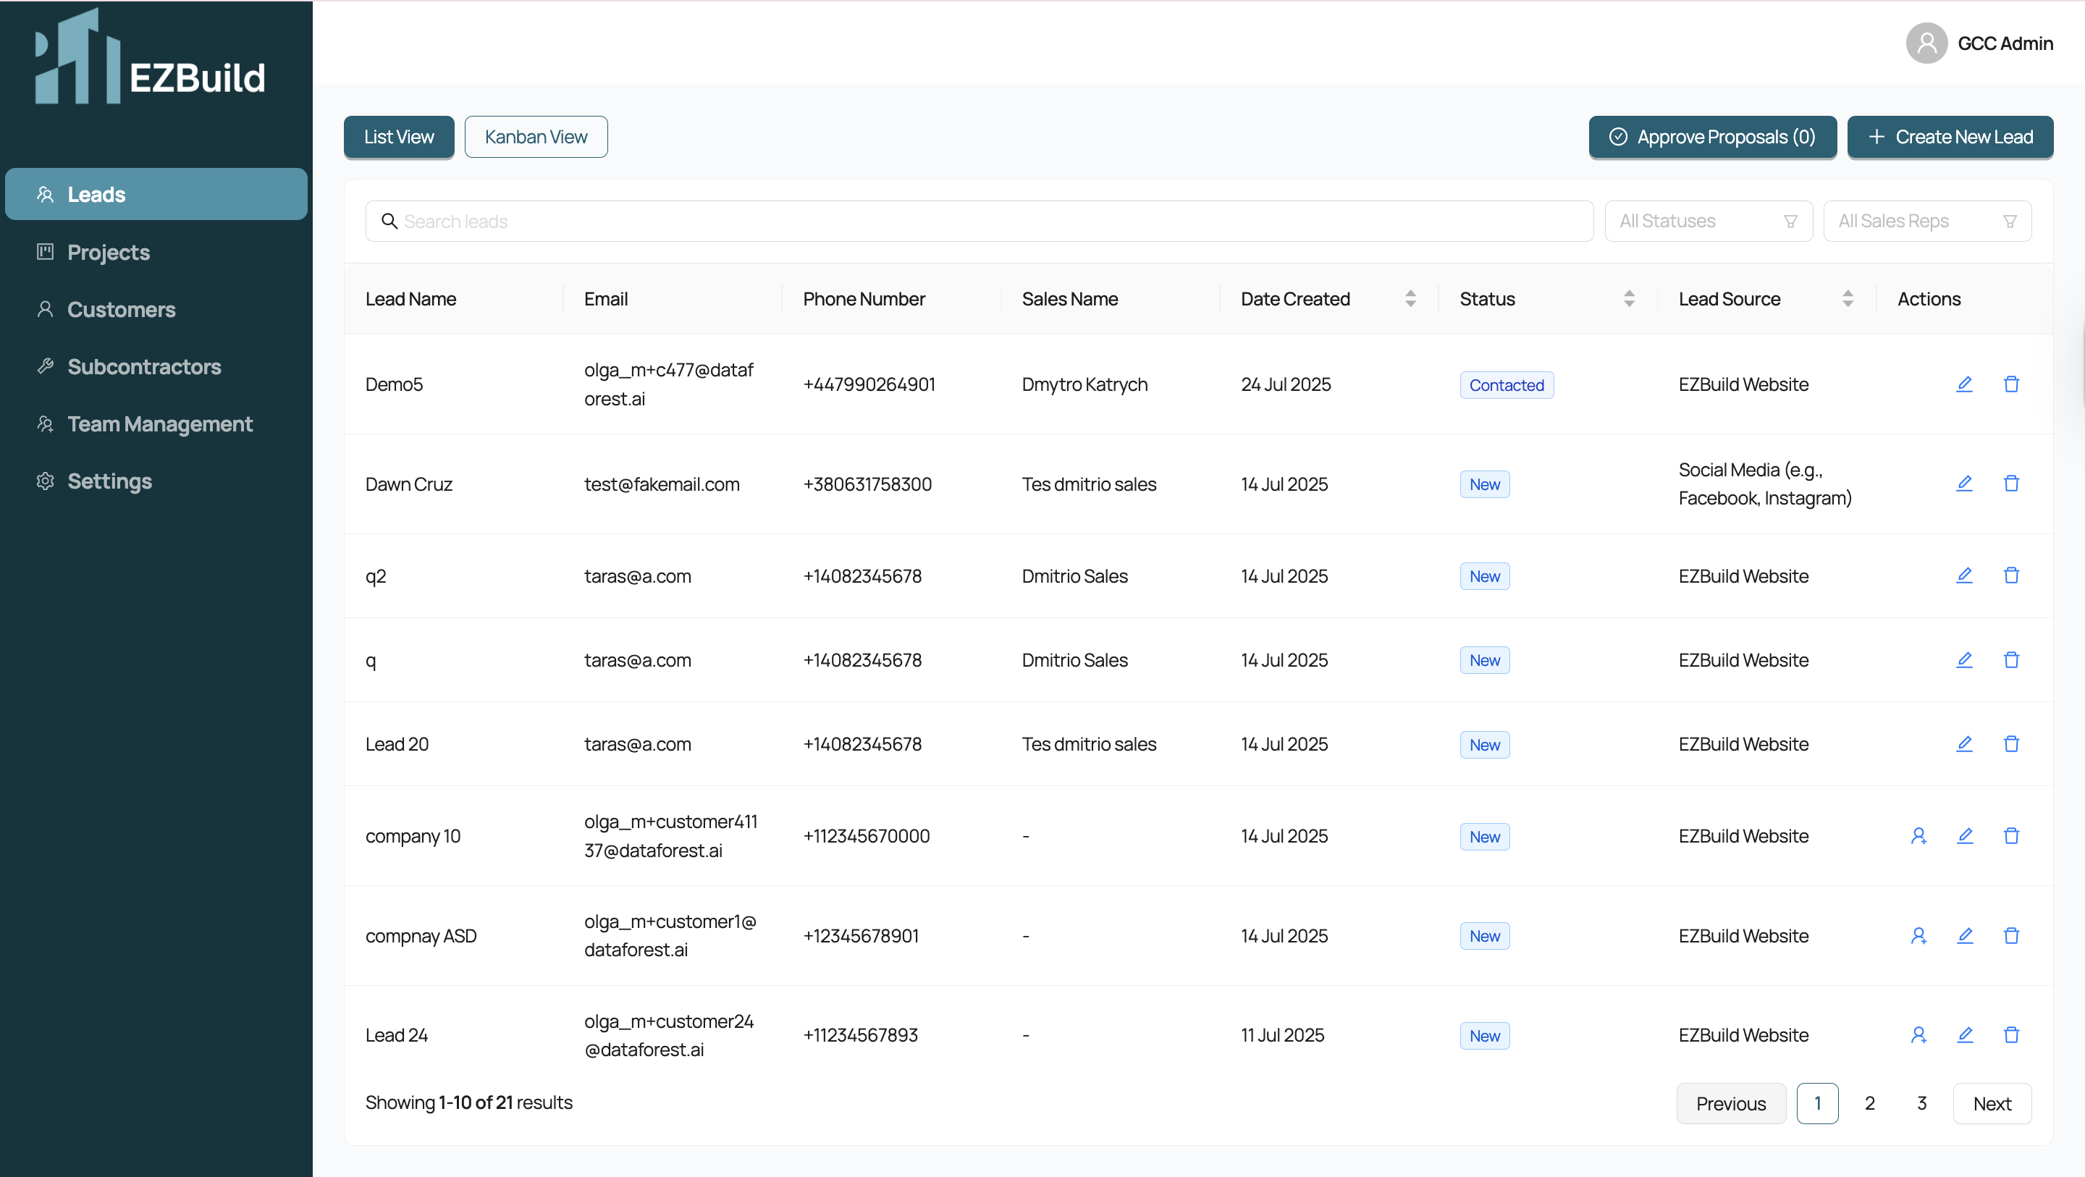Screen dimensions: 2085x1177
Task: Click phone number +447990264901
Action: (x=869, y=384)
